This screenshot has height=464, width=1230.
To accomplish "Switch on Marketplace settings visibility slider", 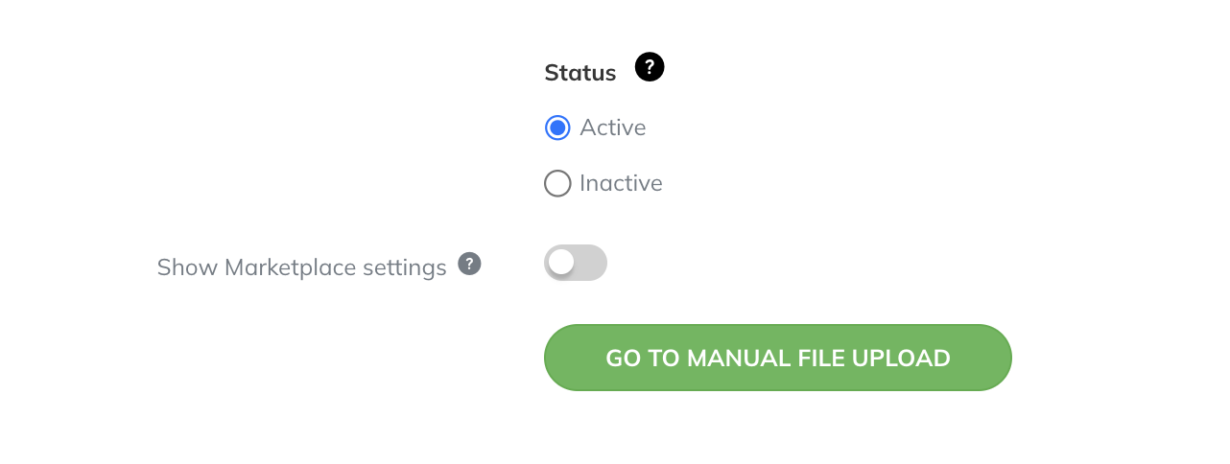I will 576,263.
